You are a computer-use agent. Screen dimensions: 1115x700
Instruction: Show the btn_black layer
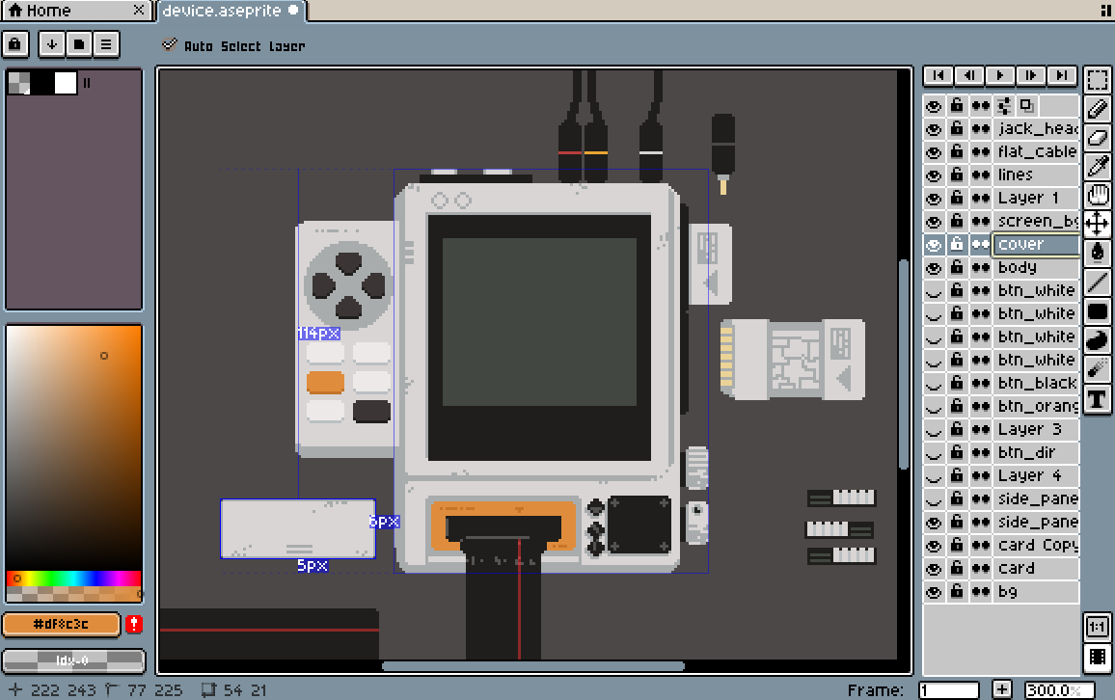(933, 384)
